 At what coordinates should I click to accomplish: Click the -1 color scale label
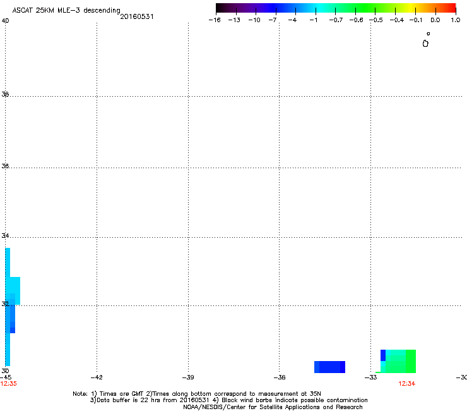click(x=313, y=20)
